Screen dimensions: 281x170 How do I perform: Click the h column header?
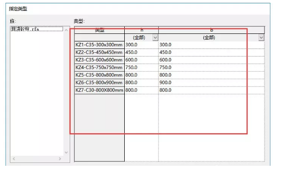point(142,30)
